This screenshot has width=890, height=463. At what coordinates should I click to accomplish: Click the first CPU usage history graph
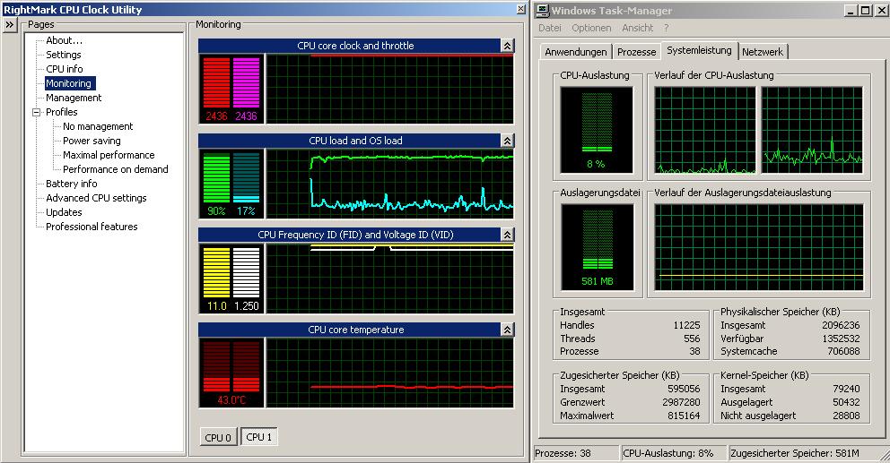click(705, 130)
